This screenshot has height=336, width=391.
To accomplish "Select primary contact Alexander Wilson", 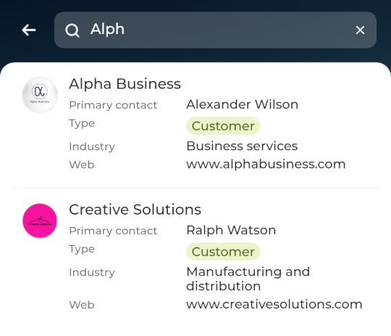I will point(242,104).
